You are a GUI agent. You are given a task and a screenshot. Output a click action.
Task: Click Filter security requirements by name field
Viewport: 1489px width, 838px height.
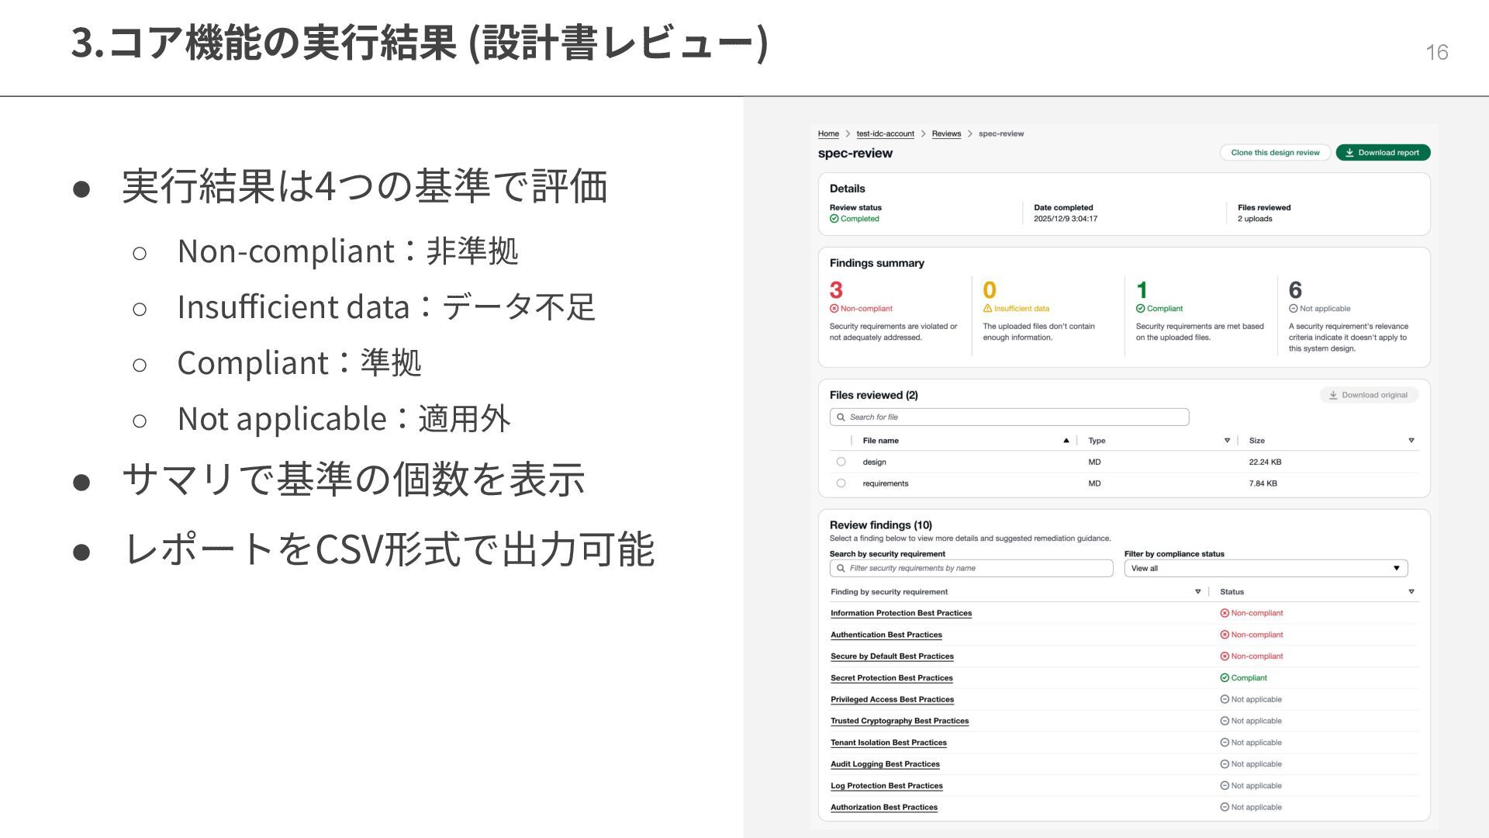click(x=971, y=569)
